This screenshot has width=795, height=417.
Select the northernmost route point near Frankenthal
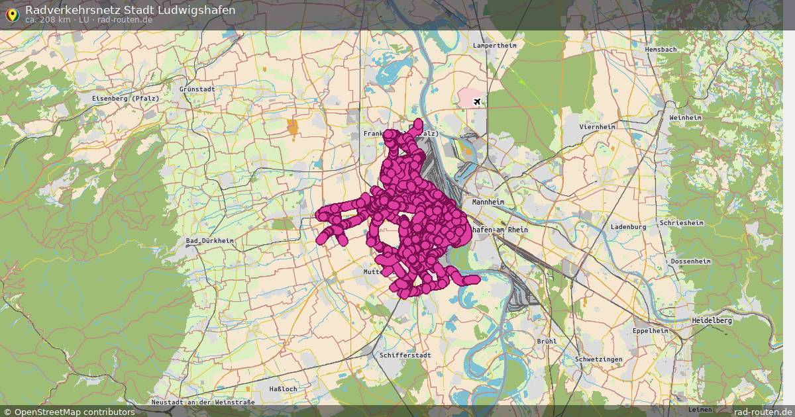pos(417,123)
